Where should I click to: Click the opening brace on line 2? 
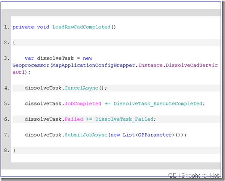click(x=14, y=43)
